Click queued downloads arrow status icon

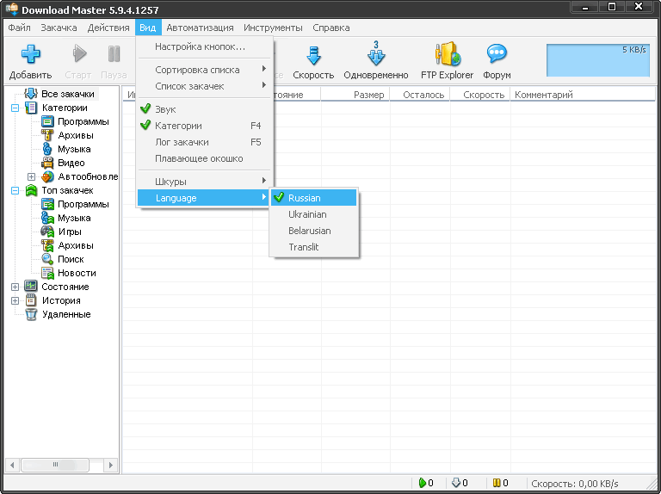455,483
